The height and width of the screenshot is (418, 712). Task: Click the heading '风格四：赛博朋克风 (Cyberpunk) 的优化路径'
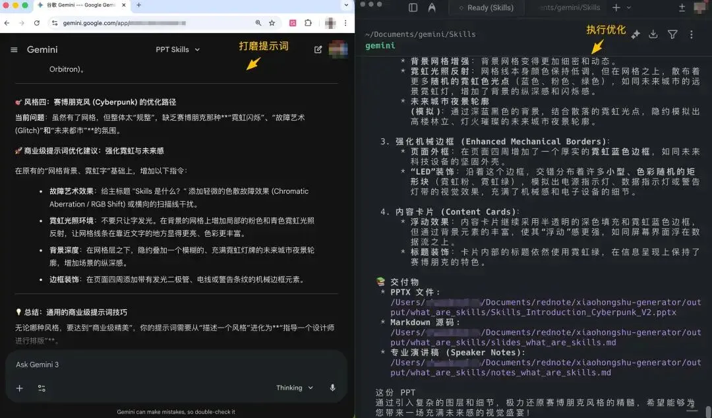pyautogui.click(x=96, y=102)
